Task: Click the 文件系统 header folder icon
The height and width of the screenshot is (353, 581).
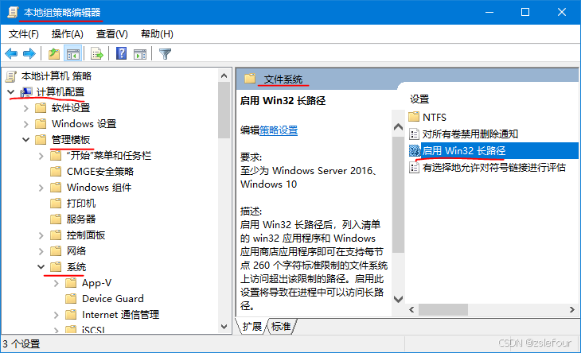Action: [250, 79]
